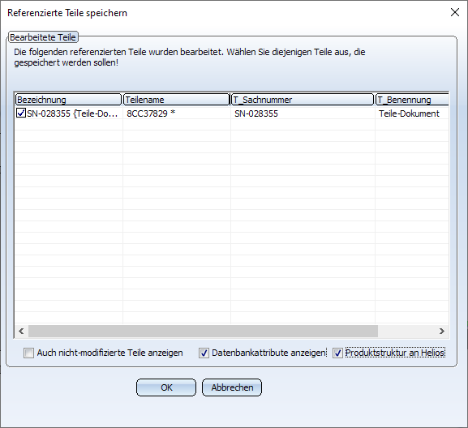Click scrollbar track right of the thumb

point(406,331)
